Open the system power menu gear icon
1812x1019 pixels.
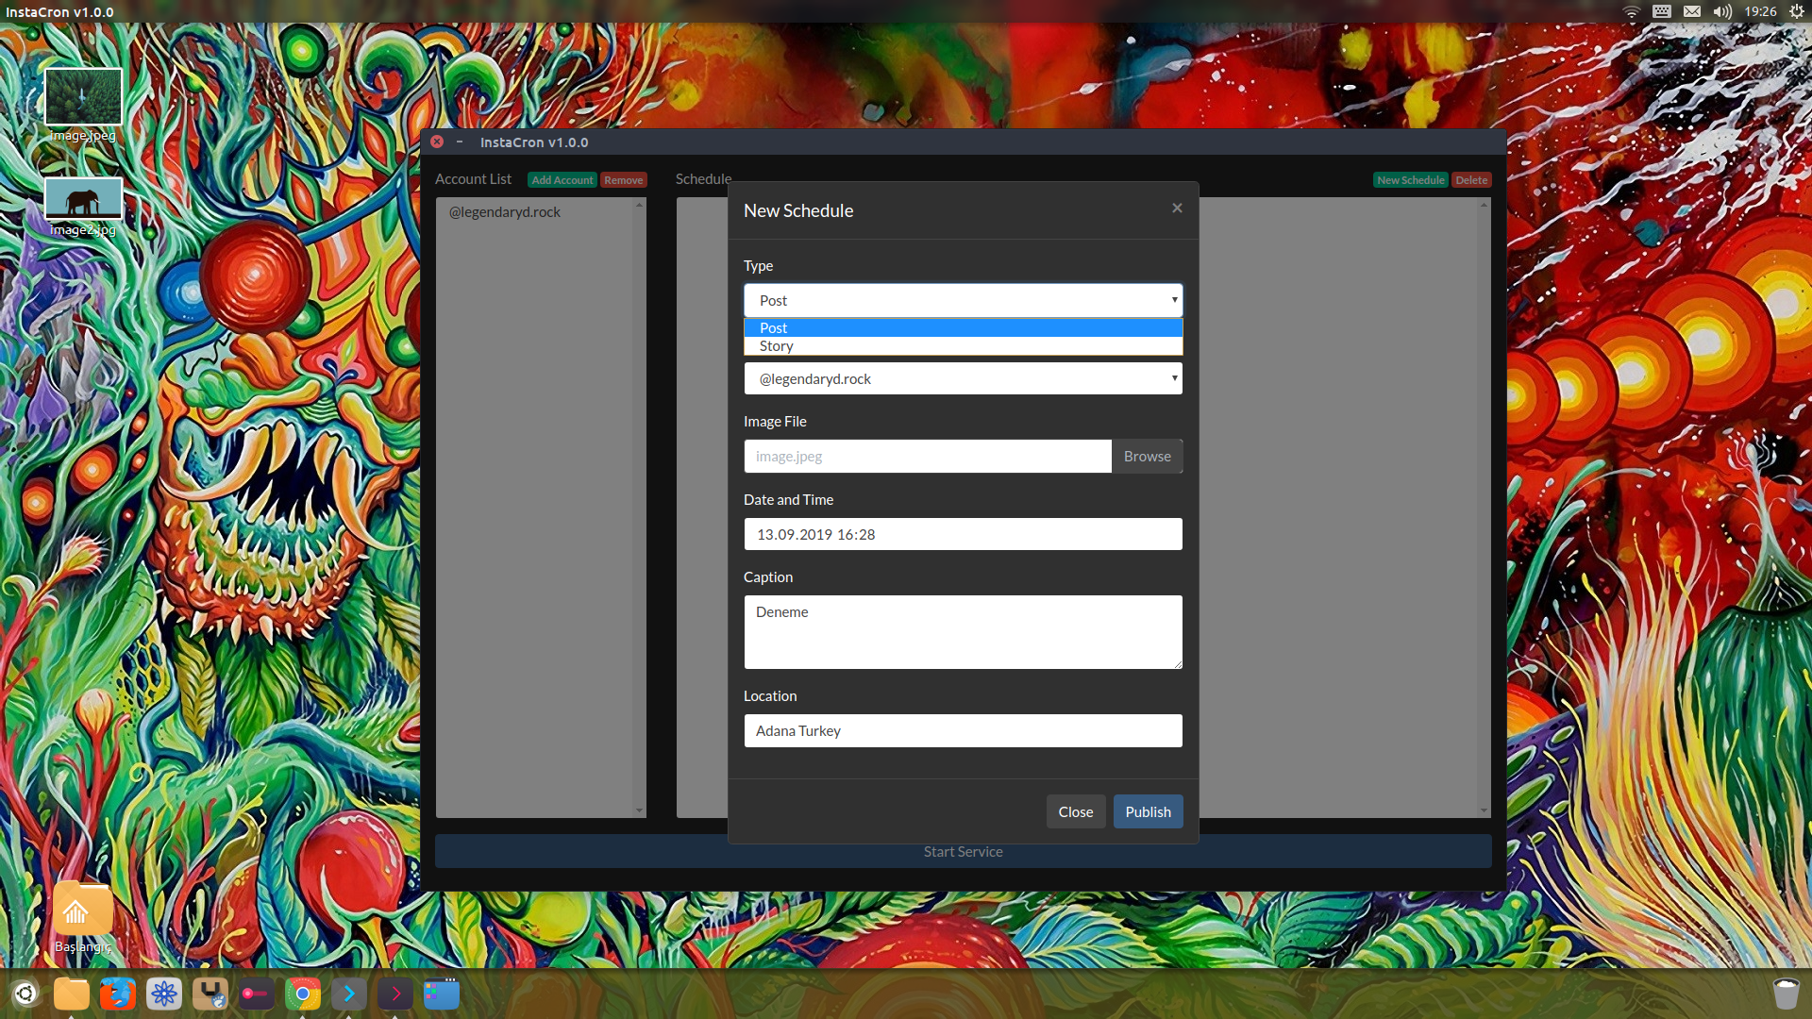click(x=1797, y=11)
